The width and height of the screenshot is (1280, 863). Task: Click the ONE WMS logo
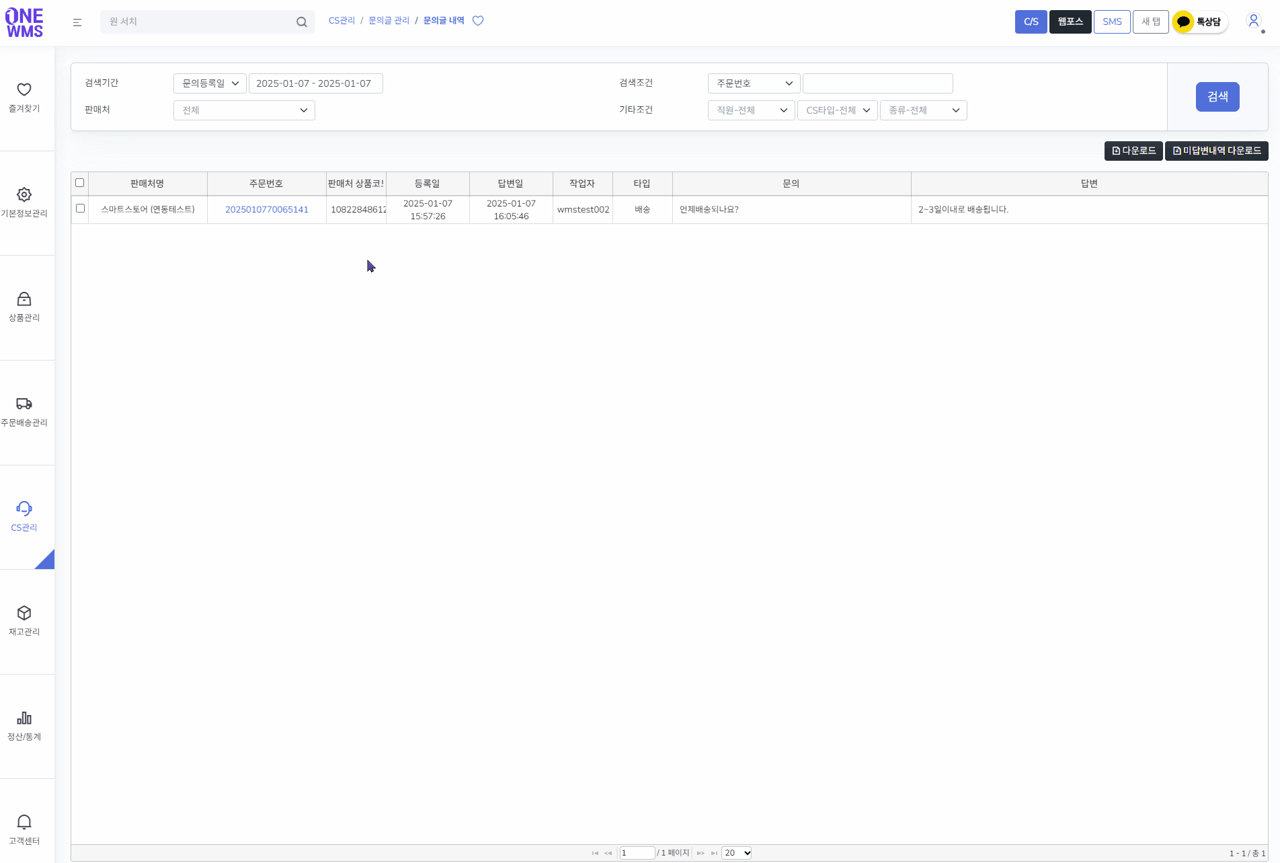pyautogui.click(x=24, y=22)
